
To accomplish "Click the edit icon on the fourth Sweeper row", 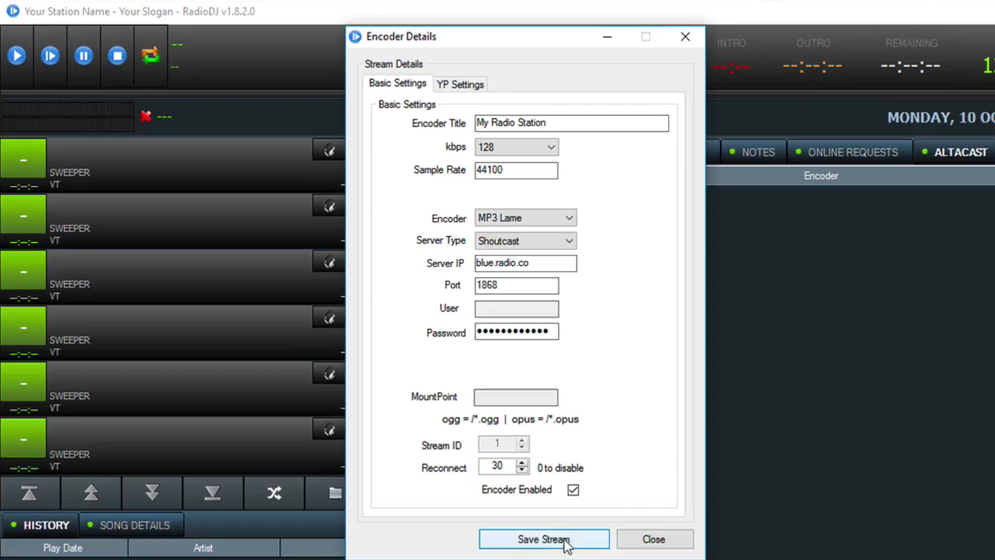I will (329, 318).
